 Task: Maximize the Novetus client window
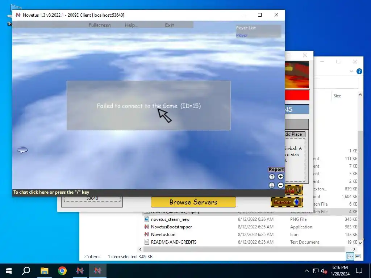(x=260, y=15)
